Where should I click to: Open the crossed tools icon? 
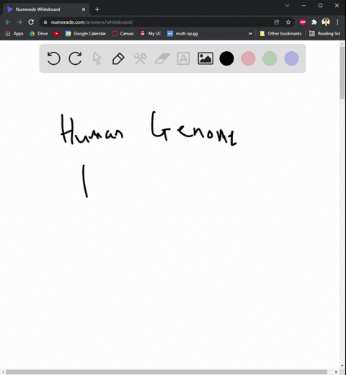(140, 58)
